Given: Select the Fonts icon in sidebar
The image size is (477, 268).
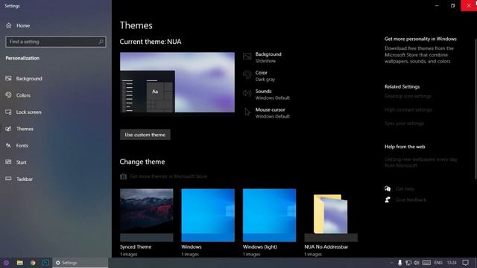Looking at the screenshot, I should click(x=8, y=146).
